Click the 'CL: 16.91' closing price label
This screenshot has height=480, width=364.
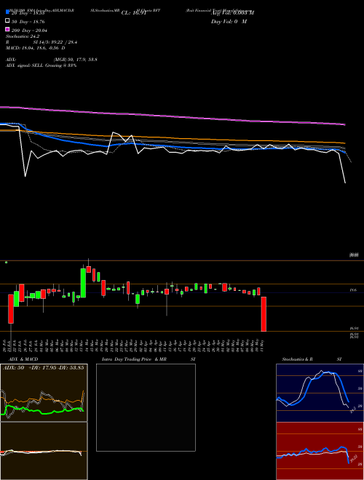(x=134, y=13)
